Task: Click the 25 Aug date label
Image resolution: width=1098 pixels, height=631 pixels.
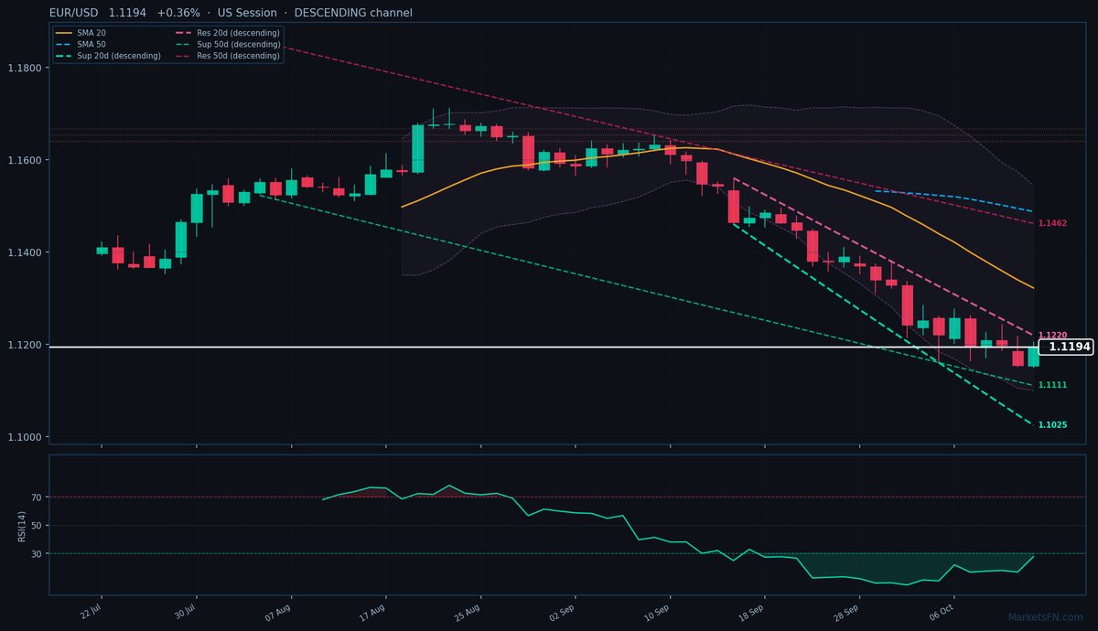Action: pyautogui.click(x=468, y=613)
